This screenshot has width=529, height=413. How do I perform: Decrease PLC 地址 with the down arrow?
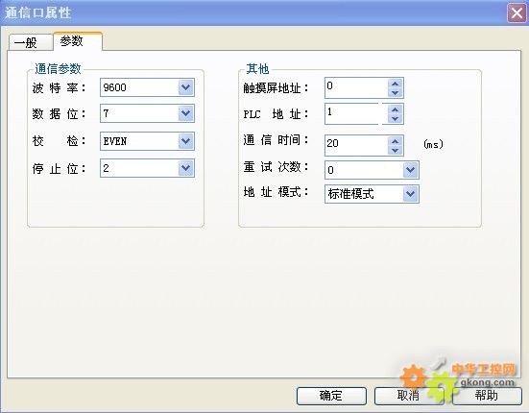(395, 118)
